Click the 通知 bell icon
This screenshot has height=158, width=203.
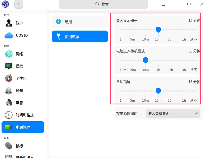click(9, 90)
